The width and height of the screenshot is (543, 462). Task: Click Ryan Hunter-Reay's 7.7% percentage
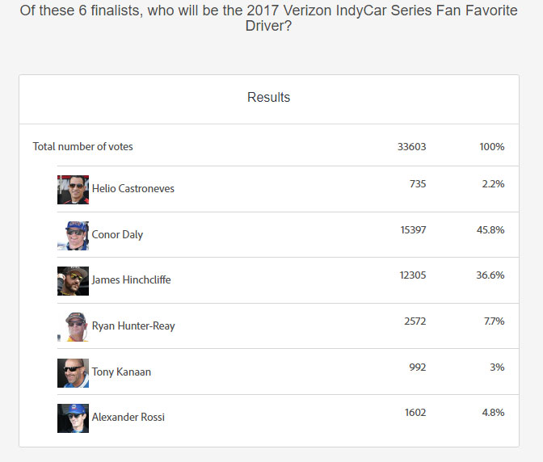click(494, 321)
